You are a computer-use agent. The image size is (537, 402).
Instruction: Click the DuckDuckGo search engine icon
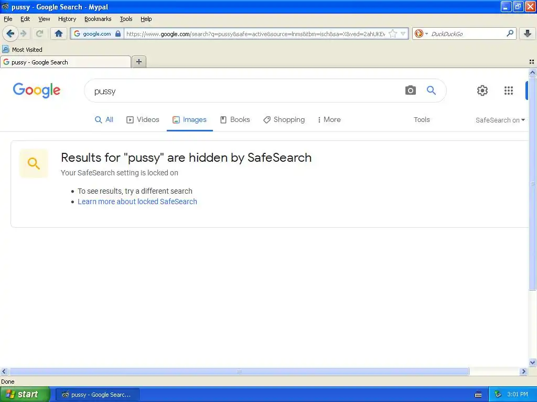click(x=418, y=33)
